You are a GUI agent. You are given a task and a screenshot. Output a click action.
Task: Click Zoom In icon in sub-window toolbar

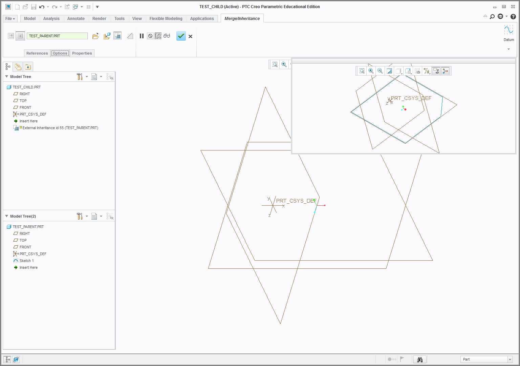371,71
